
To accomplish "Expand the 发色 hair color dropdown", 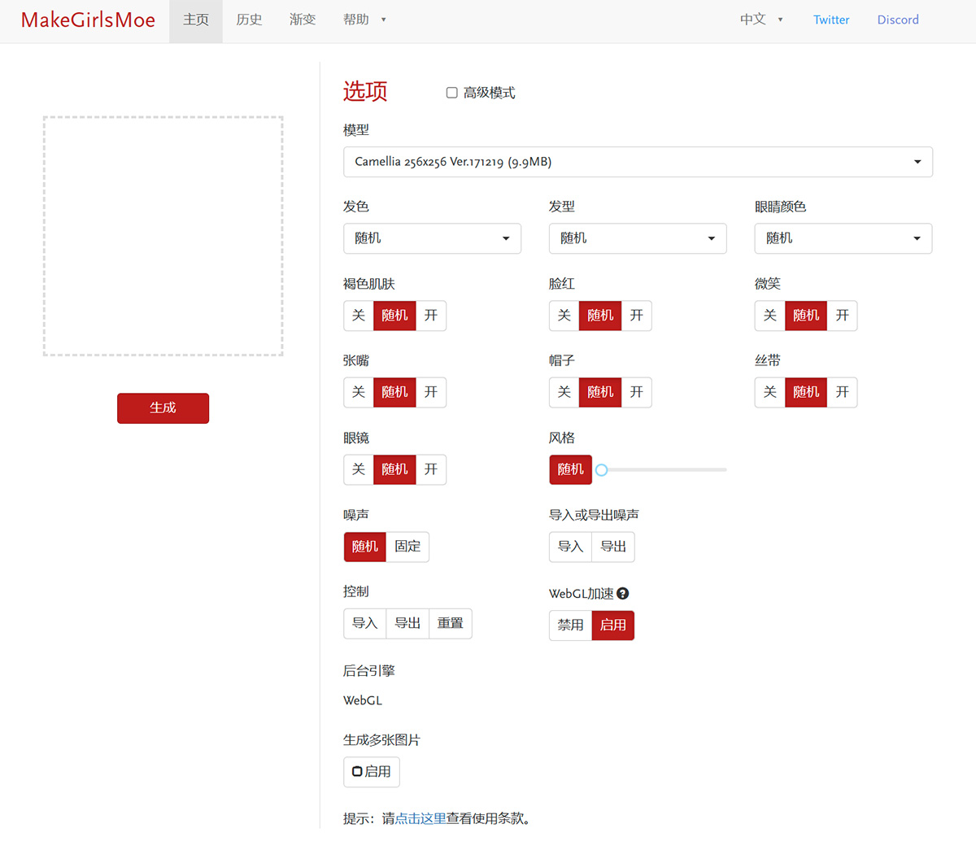I will point(432,238).
